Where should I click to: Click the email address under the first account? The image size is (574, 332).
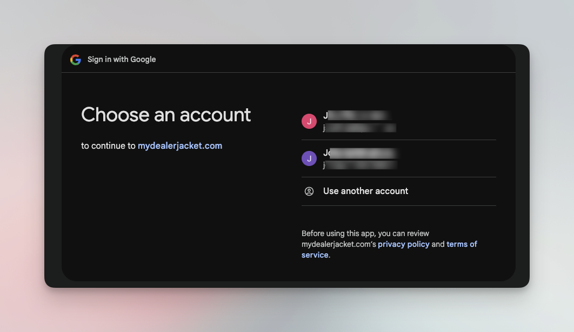359,128
